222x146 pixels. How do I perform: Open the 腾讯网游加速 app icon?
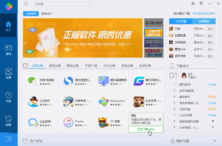tap(139, 81)
